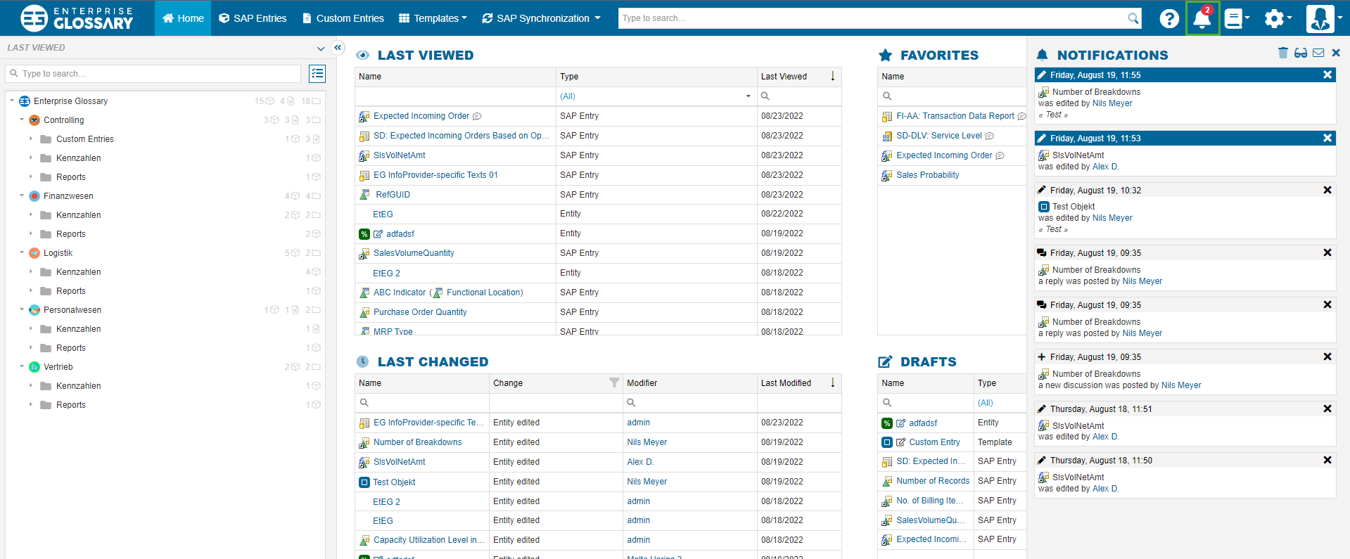
Task: Delete all notifications with the trash icon
Action: click(1282, 53)
